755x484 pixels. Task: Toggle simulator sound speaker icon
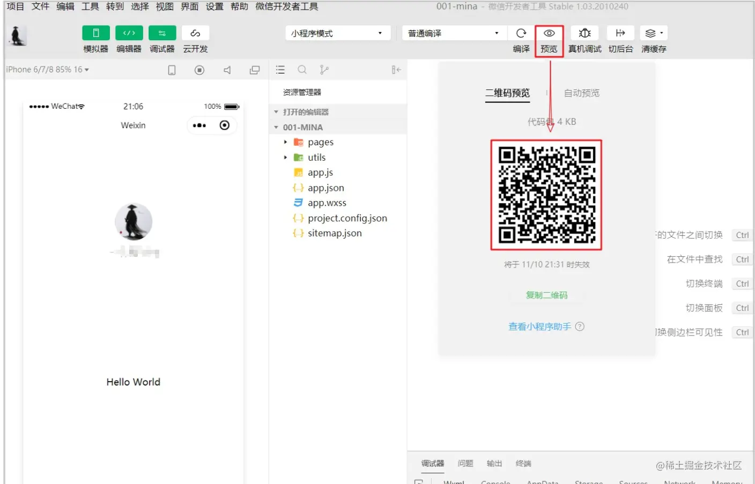coord(227,70)
